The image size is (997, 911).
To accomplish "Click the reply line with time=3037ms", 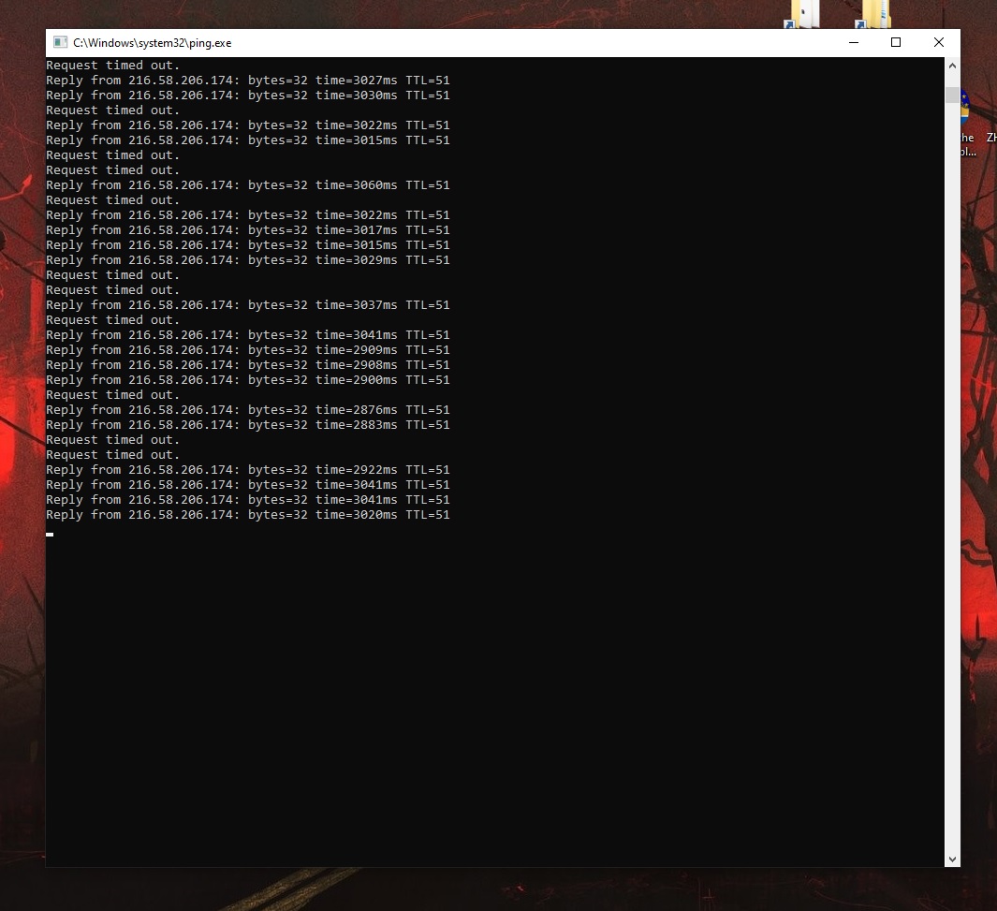I will [x=248, y=305].
